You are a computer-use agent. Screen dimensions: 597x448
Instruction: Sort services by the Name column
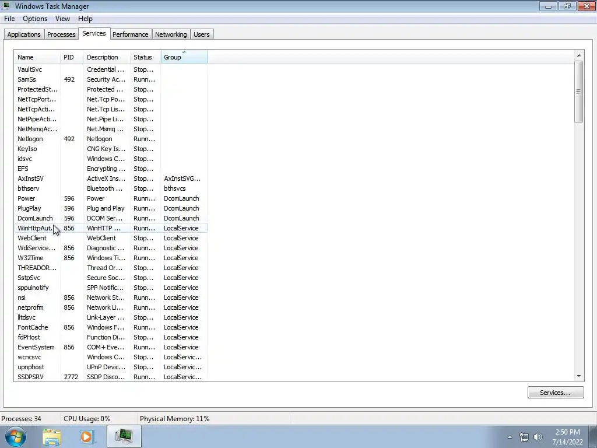37,57
